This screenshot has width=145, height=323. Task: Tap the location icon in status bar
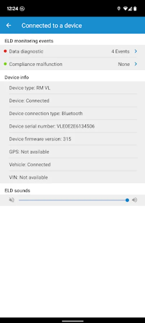click(119, 9)
